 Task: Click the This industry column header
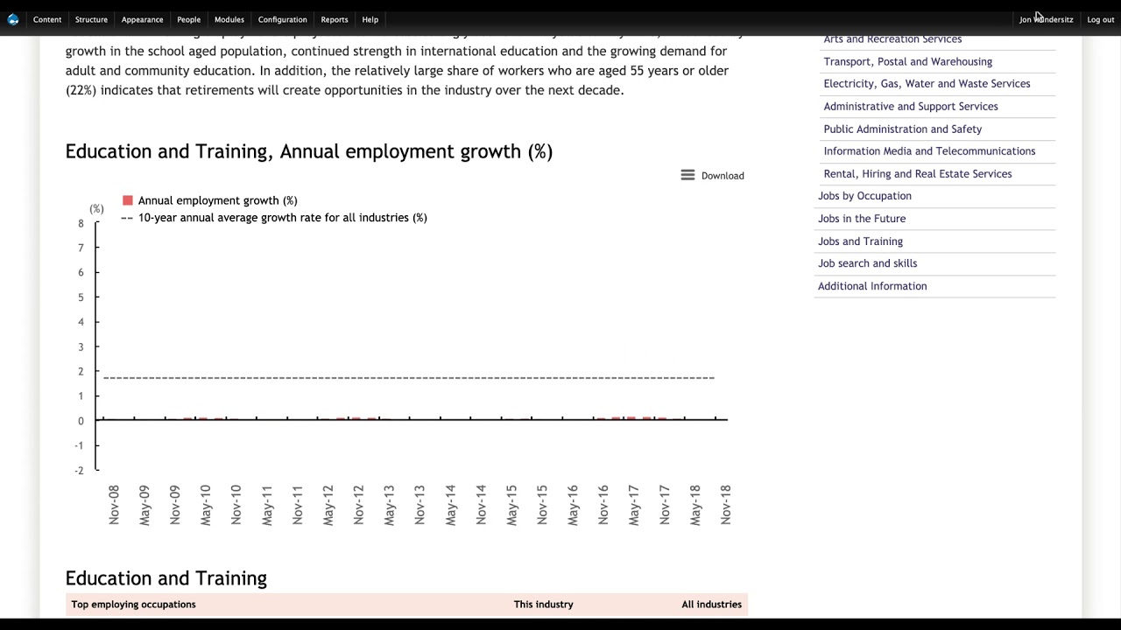543,605
